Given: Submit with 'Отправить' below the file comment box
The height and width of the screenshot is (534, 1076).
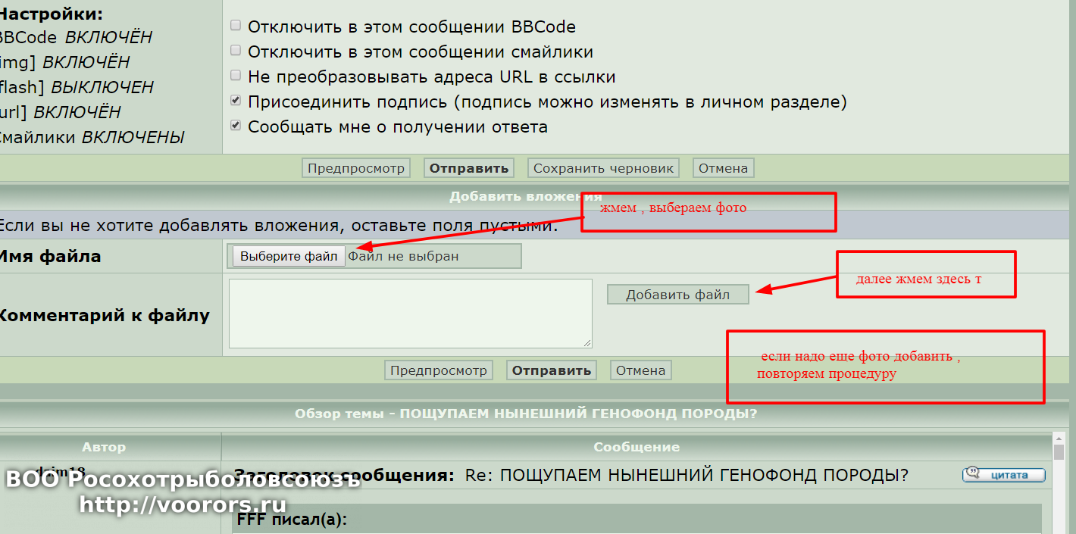Looking at the screenshot, I should pyautogui.click(x=551, y=370).
